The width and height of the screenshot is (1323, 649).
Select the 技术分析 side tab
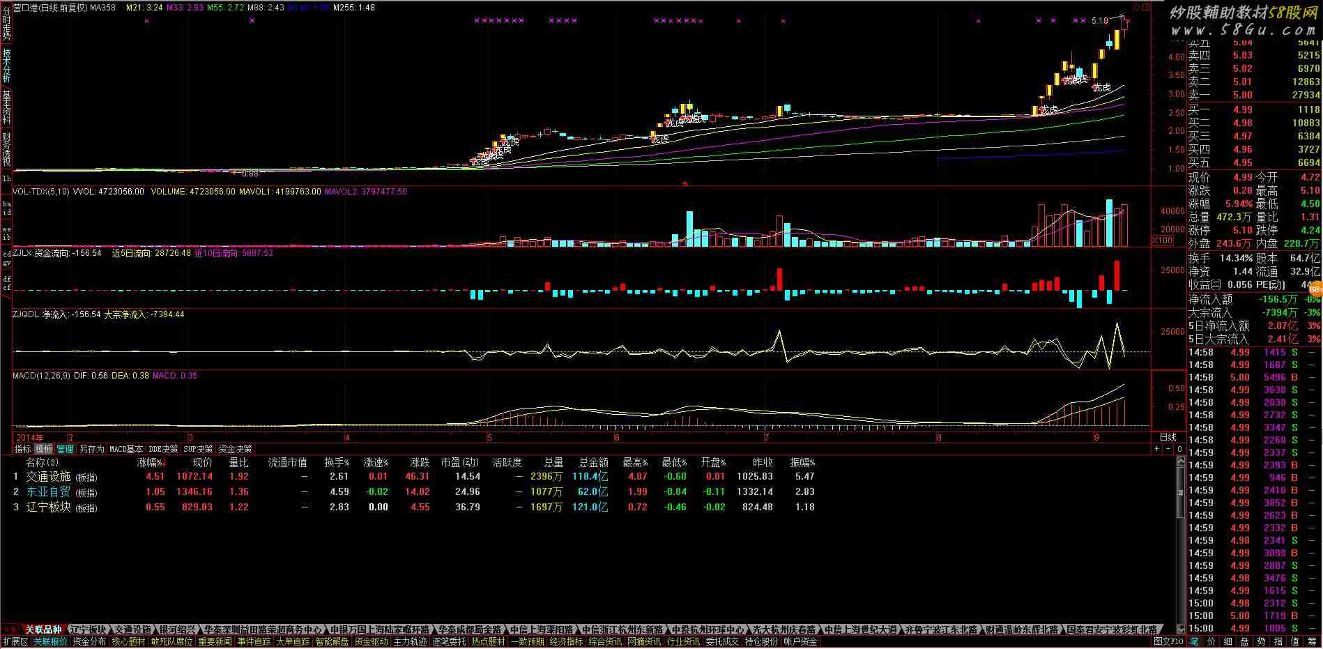[6, 66]
